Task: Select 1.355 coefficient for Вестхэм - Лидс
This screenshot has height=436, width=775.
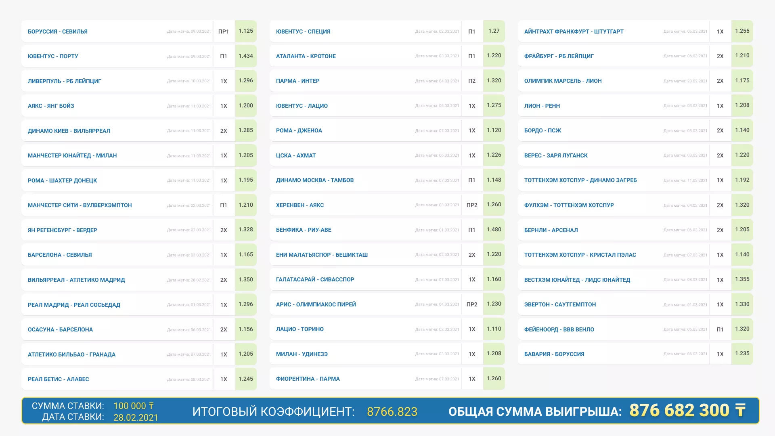Action: [x=742, y=279]
